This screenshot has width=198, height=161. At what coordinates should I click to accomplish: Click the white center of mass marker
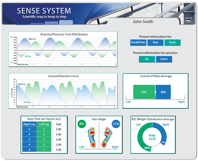tap(155, 92)
